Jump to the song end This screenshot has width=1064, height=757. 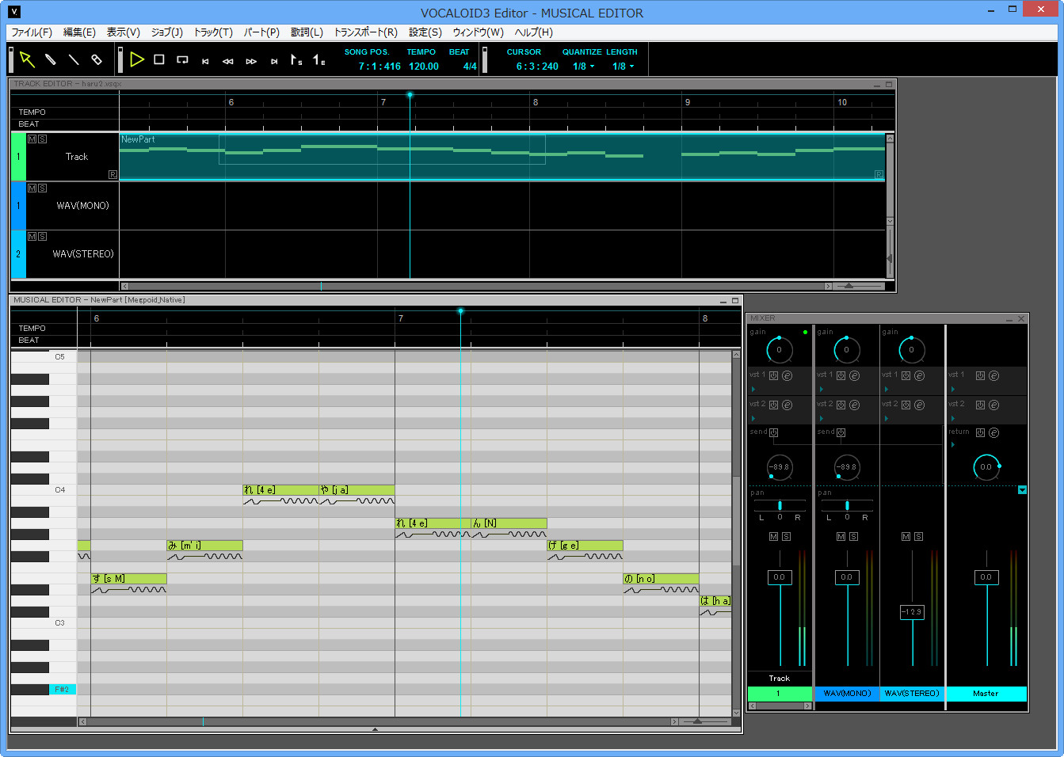click(274, 61)
